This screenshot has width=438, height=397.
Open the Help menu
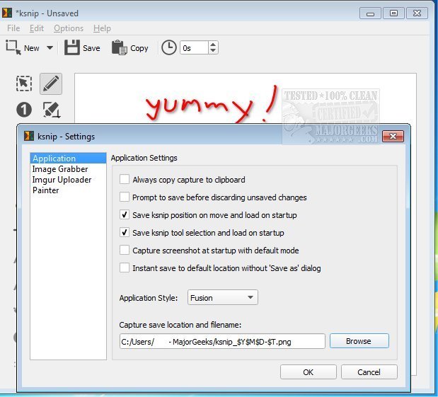click(102, 28)
